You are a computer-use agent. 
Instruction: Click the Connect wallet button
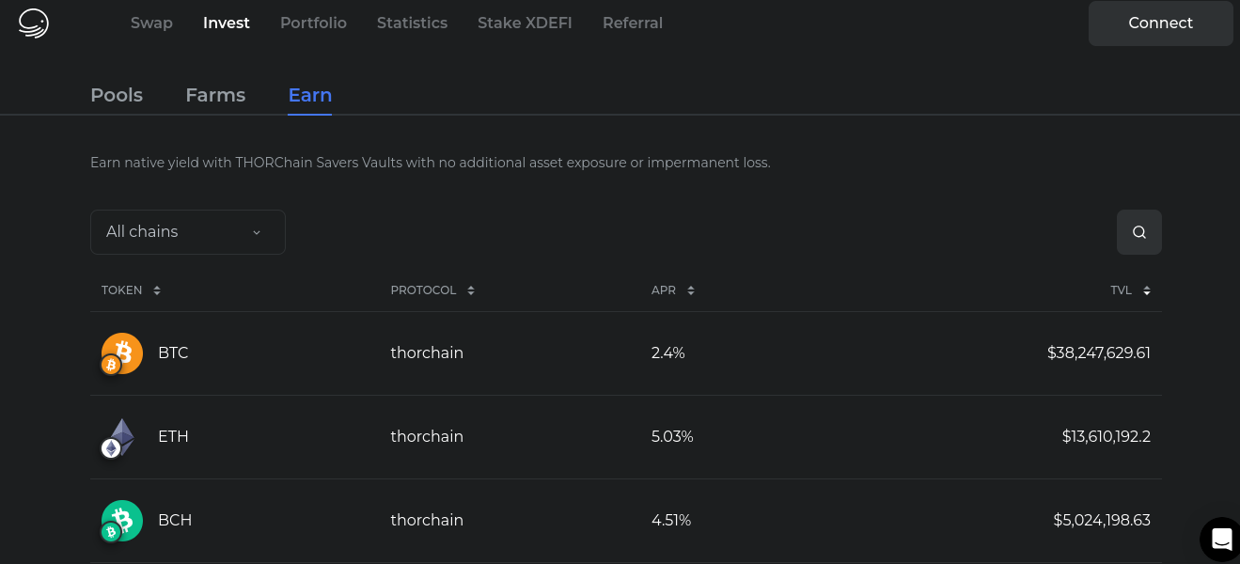pyautogui.click(x=1160, y=23)
